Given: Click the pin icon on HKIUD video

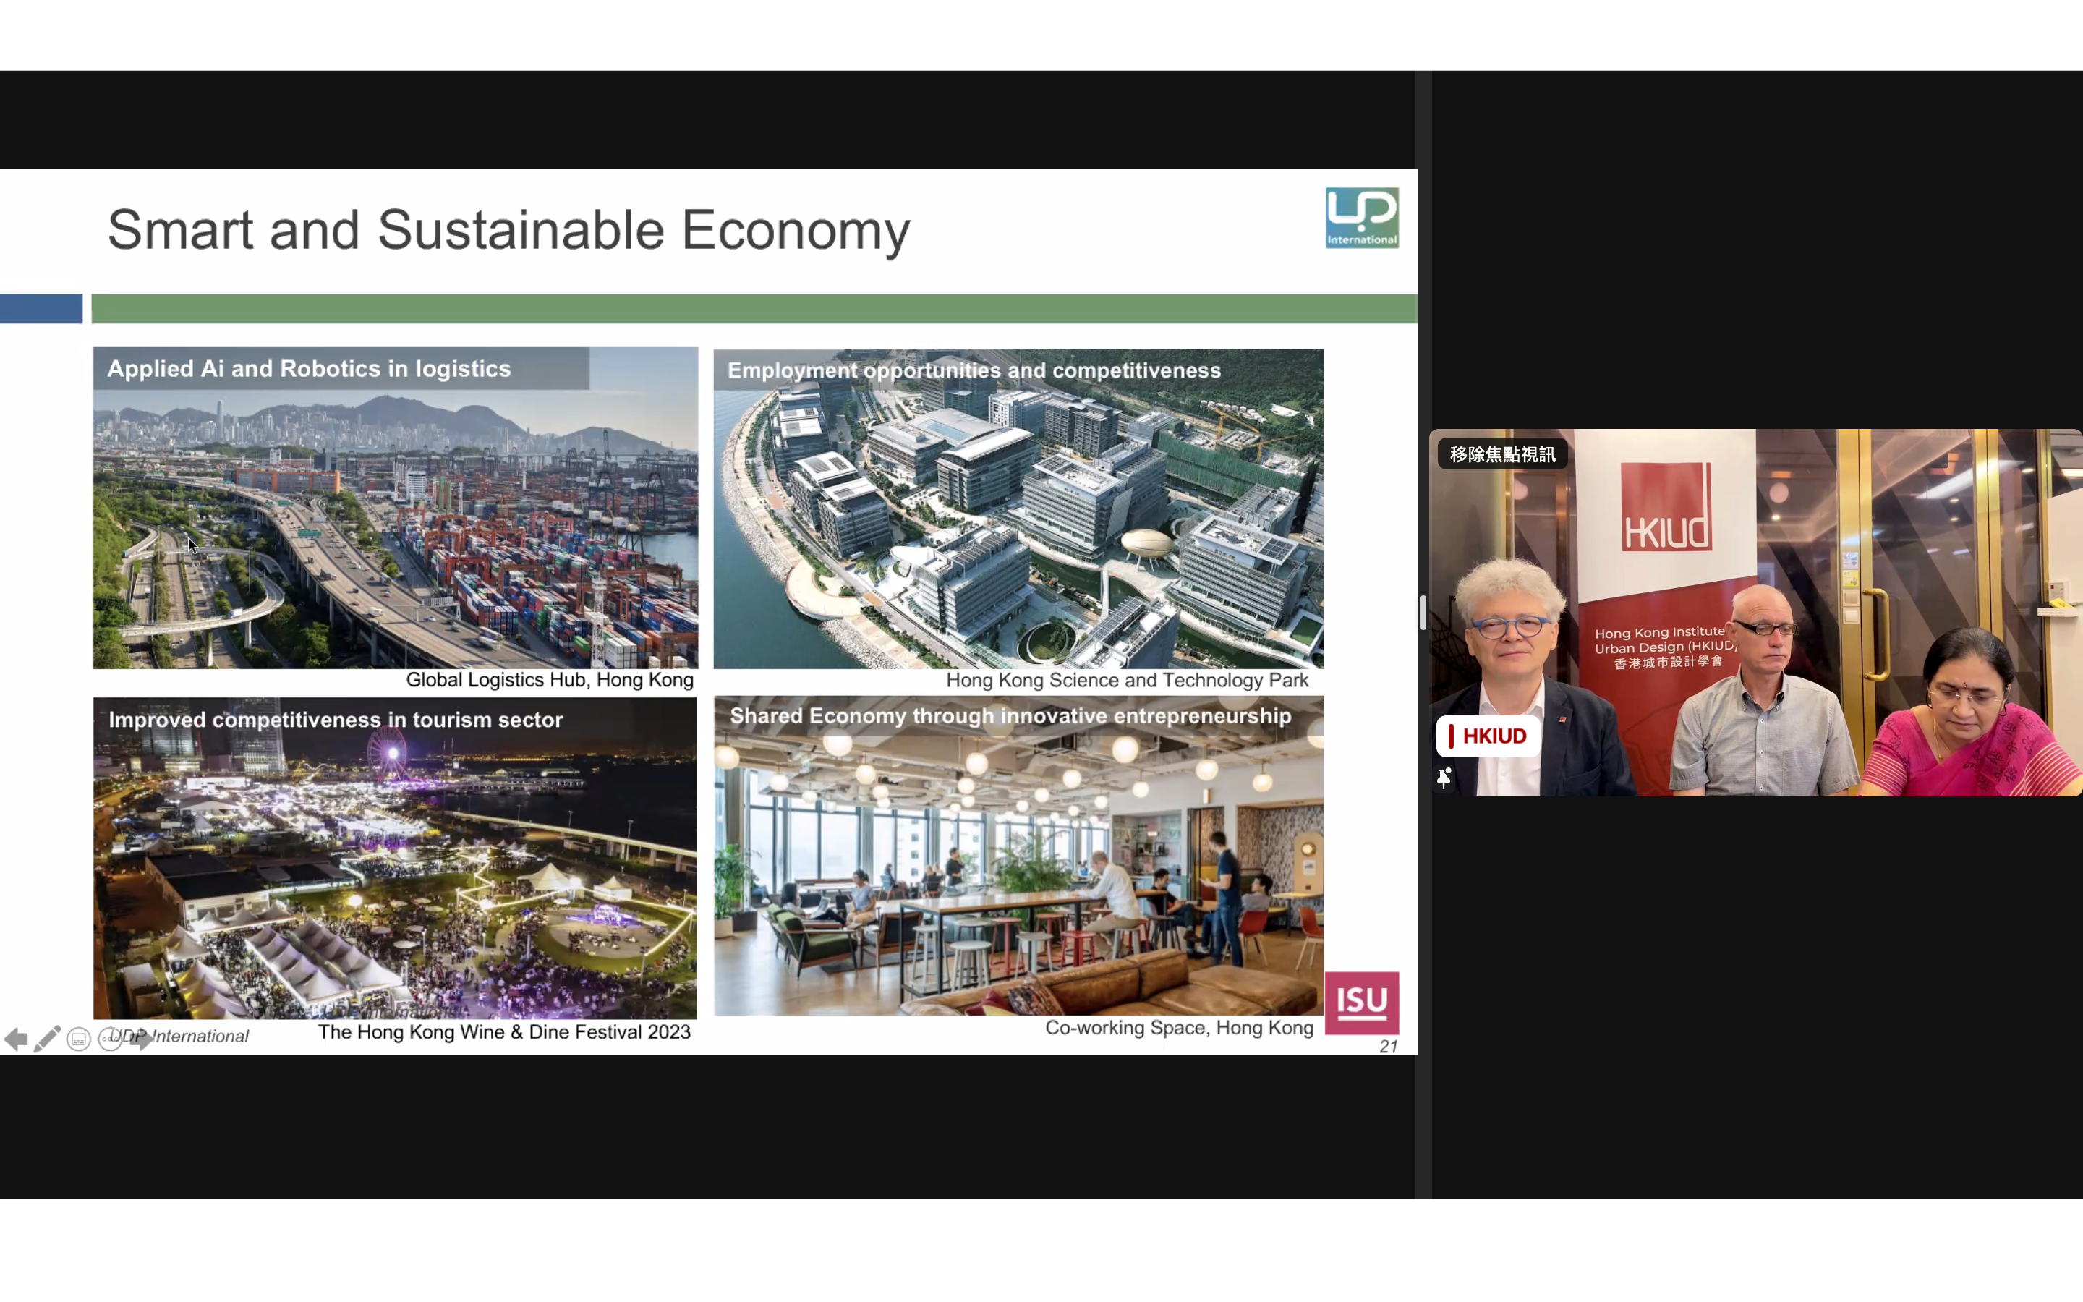Looking at the screenshot, I should pyautogui.click(x=1444, y=778).
